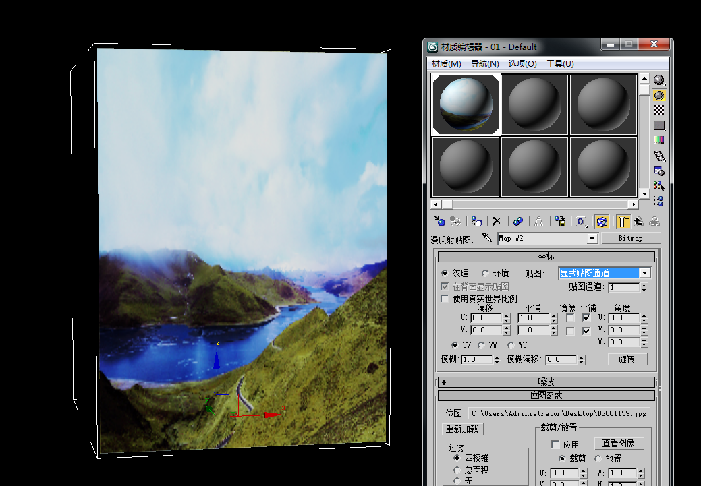
Task: Click the Reset Map (X) icon
Action: (x=497, y=221)
